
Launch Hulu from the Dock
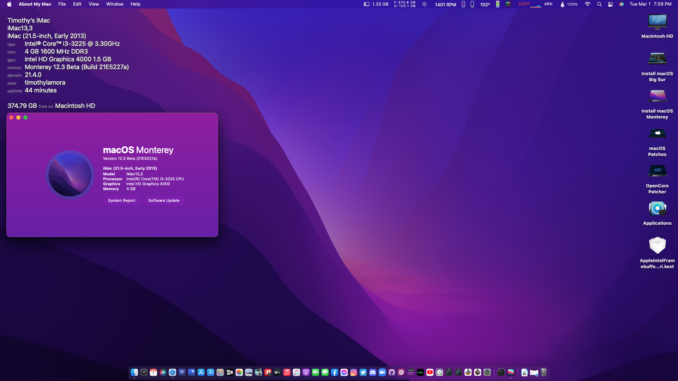click(x=421, y=372)
